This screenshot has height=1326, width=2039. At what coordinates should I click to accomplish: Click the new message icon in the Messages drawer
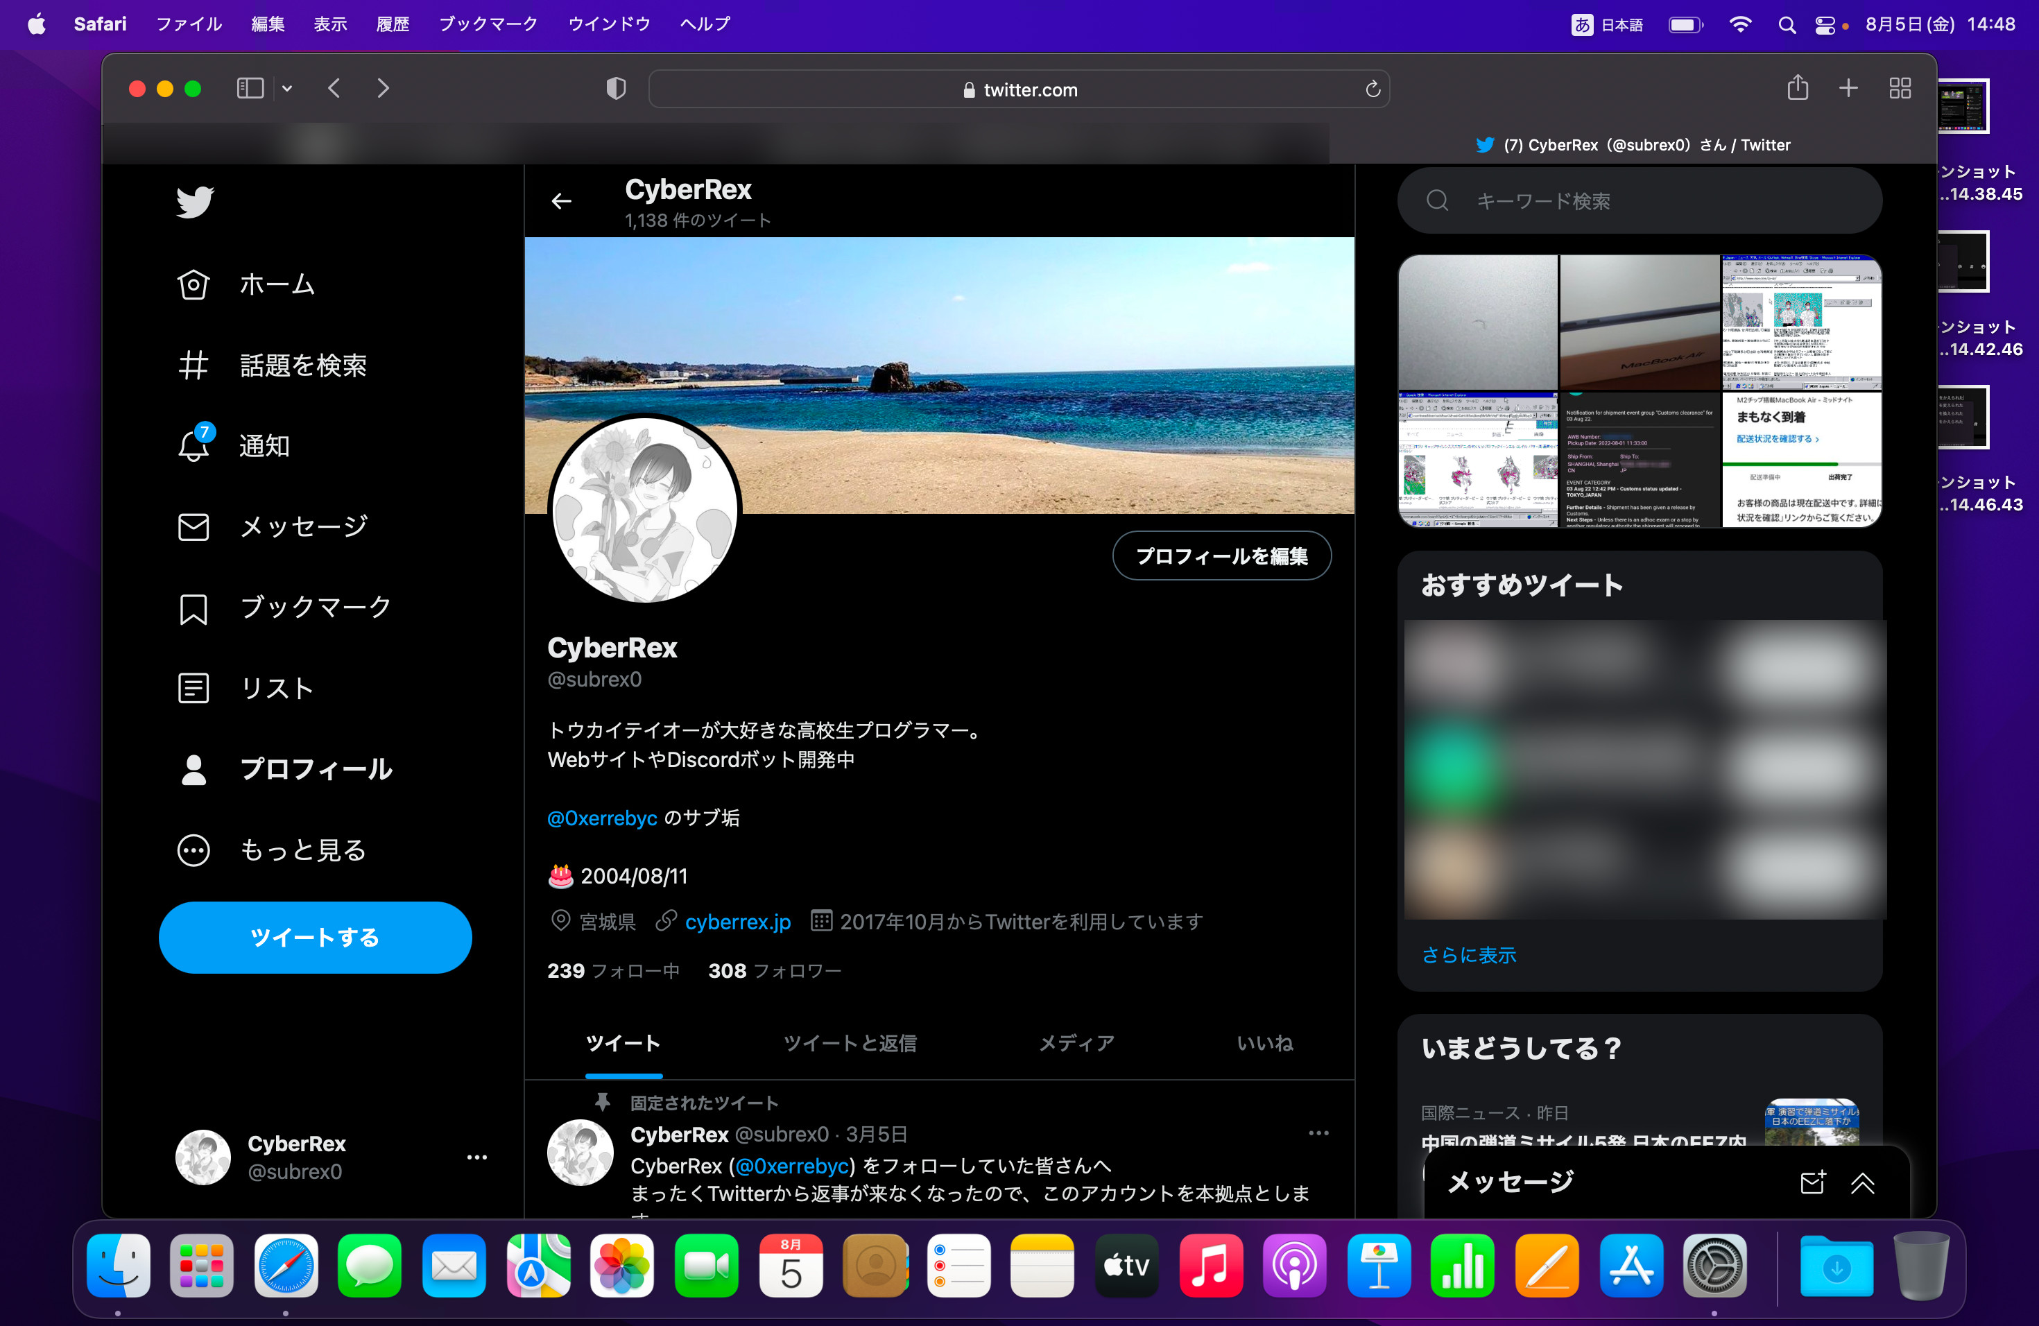tap(1812, 1183)
